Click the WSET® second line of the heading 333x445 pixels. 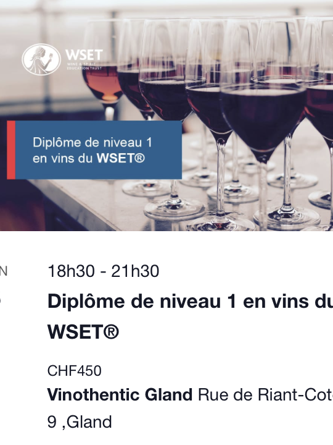[x=83, y=332]
